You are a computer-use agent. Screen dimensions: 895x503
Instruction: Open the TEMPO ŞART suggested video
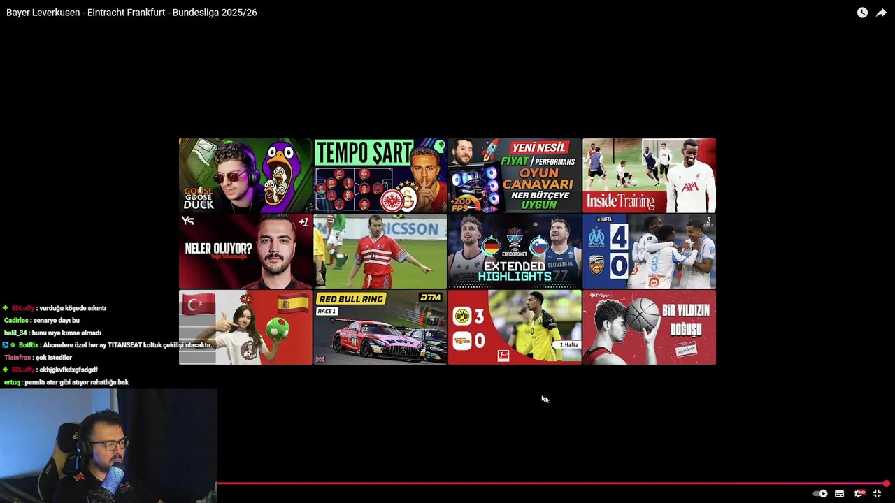[380, 175]
